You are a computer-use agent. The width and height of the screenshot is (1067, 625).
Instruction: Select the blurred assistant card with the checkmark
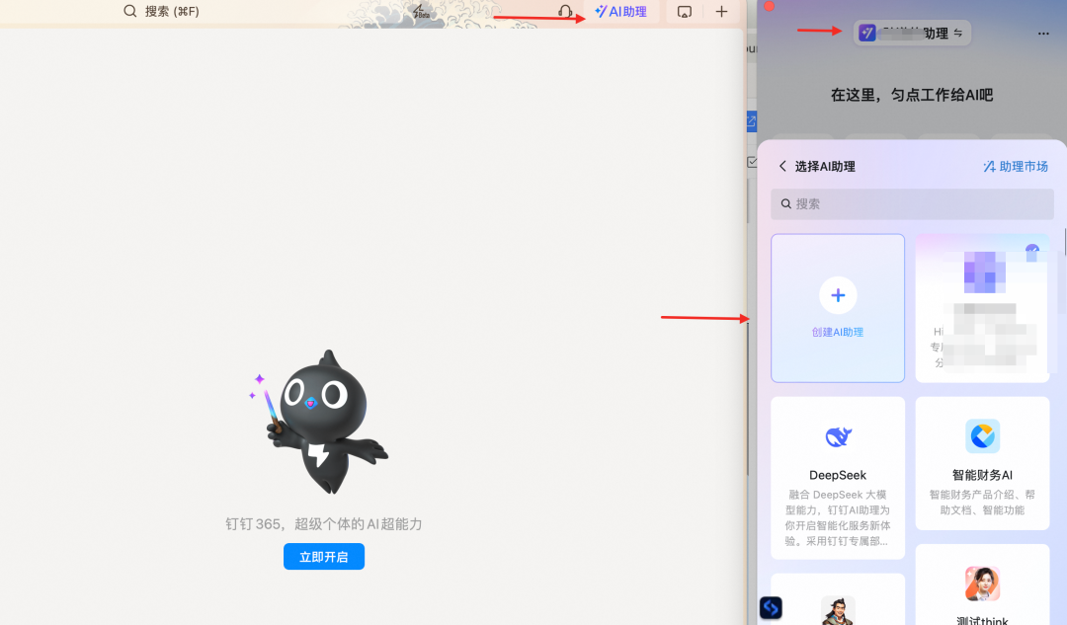pyautogui.click(x=982, y=308)
